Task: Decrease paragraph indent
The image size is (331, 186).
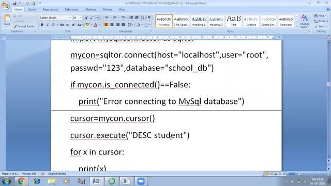Action: pos(131,18)
